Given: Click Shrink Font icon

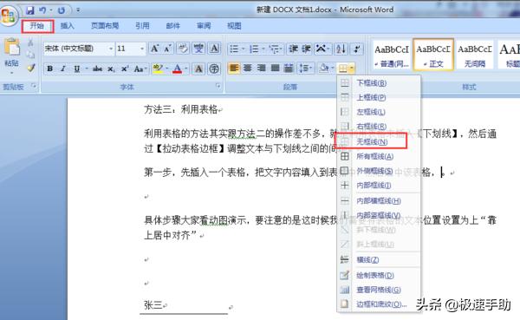Looking at the screenshot, I should [167, 49].
